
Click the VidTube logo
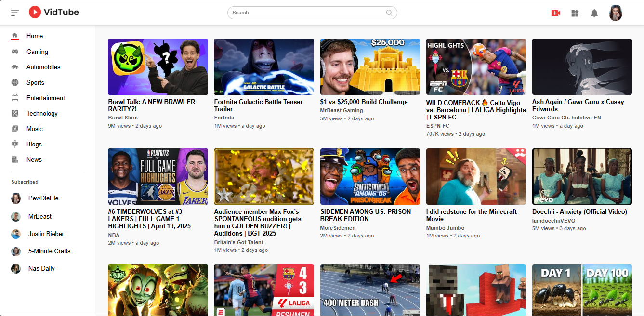(53, 13)
